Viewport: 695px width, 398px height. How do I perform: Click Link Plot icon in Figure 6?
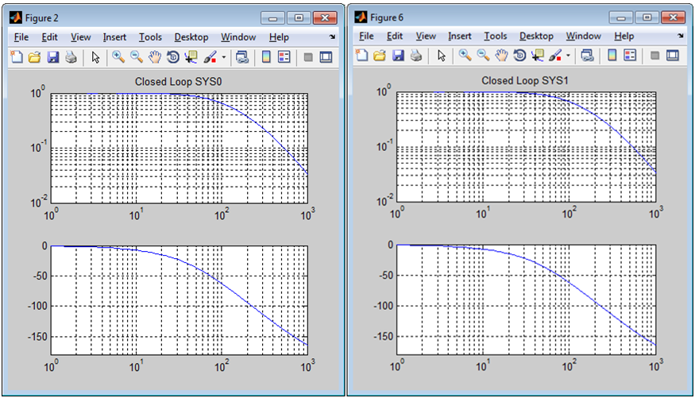tap(587, 56)
